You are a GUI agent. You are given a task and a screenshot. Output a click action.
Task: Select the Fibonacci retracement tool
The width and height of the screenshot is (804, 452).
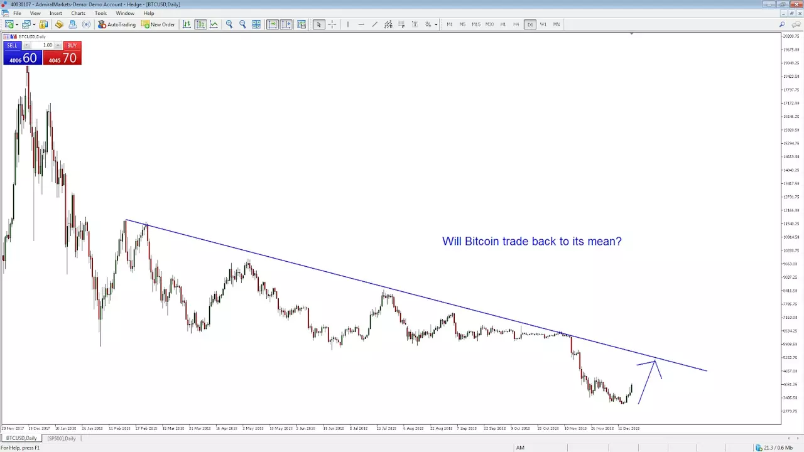tap(401, 24)
